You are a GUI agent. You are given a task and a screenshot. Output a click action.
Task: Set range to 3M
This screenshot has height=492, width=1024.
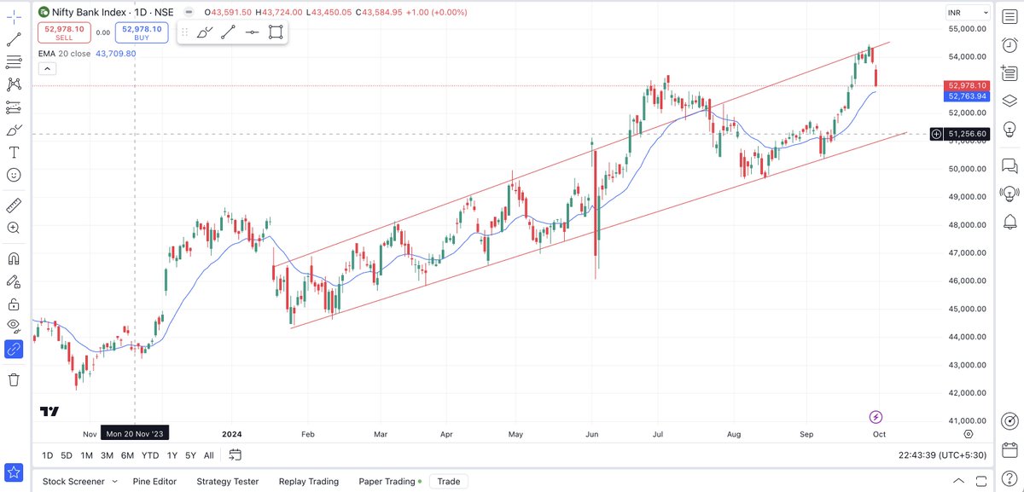(108, 455)
